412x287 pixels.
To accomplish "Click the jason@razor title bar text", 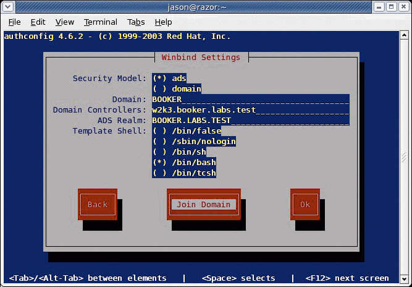I will tap(197, 7).
